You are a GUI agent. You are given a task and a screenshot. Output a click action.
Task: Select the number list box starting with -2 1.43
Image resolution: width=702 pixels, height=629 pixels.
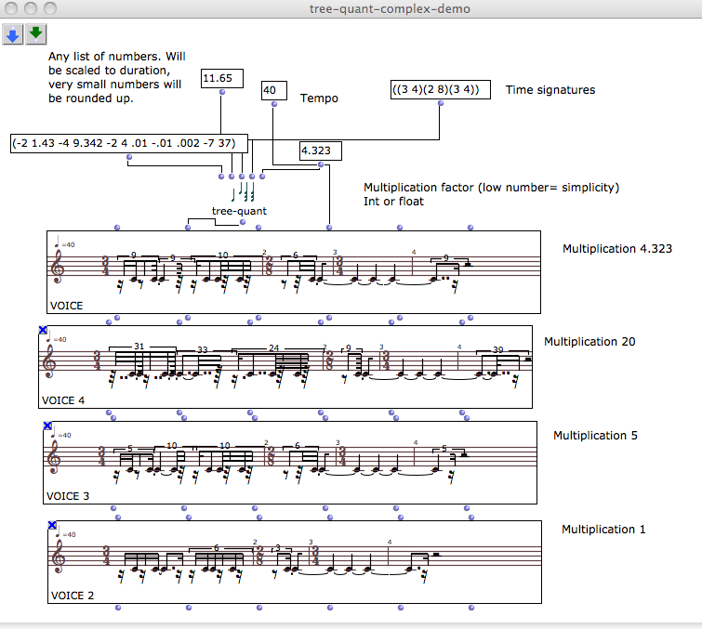tap(129, 143)
